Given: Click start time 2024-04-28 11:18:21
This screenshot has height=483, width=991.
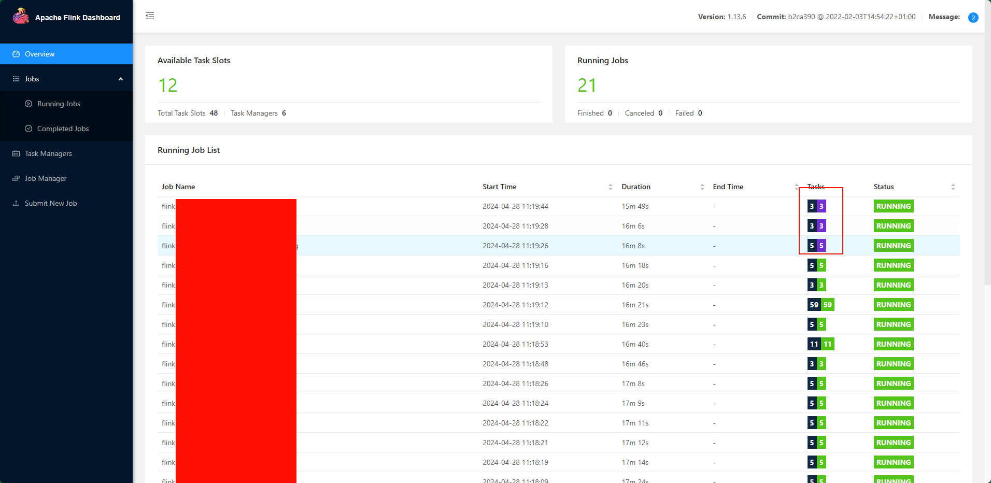Looking at the screenshot, I should pyautogui.click(x=515, y=443).
